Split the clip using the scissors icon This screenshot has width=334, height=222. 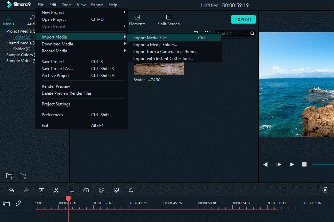click(56, 190)
